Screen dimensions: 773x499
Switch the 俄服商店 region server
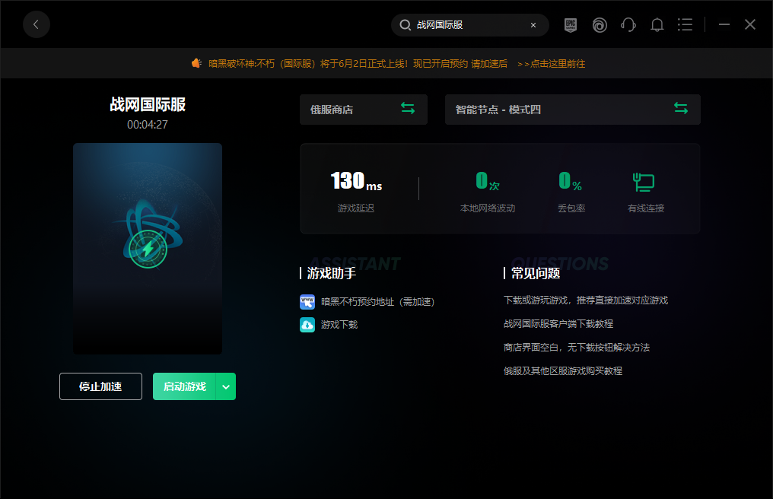pyautogui.click(x=408, y=109)
